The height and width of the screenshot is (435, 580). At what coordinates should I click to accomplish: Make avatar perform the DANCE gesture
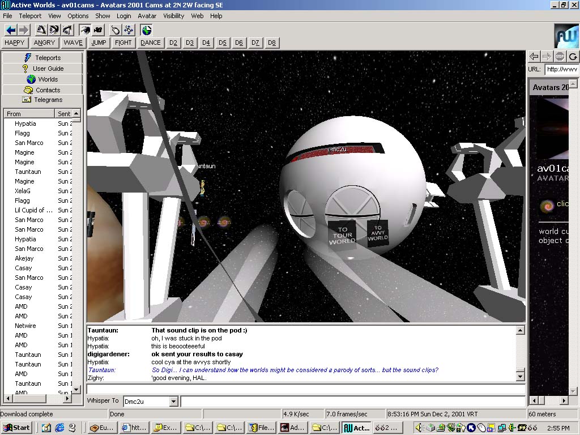pyautogui.click(x=150, y=42)
